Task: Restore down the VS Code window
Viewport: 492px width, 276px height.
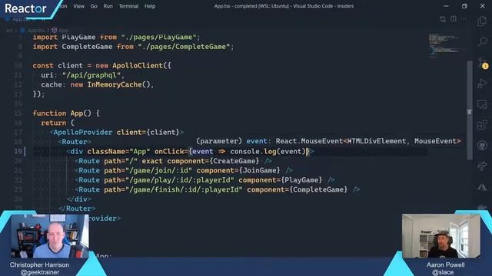Action: pos(464,6)
